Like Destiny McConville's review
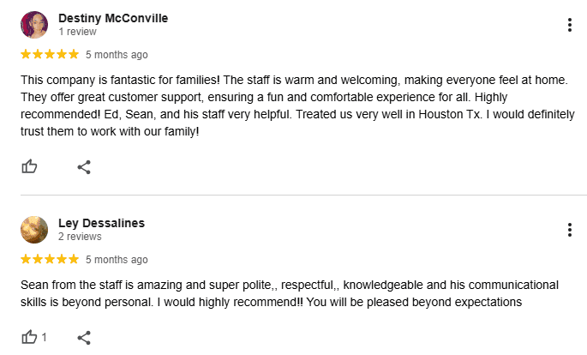The image size is (587, 355). pyautogui.click(x=29, y=166)
